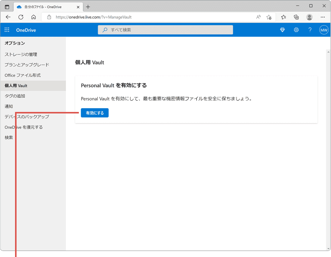Select the 自分のファイル - OneDrive tab

coord(48,7)
